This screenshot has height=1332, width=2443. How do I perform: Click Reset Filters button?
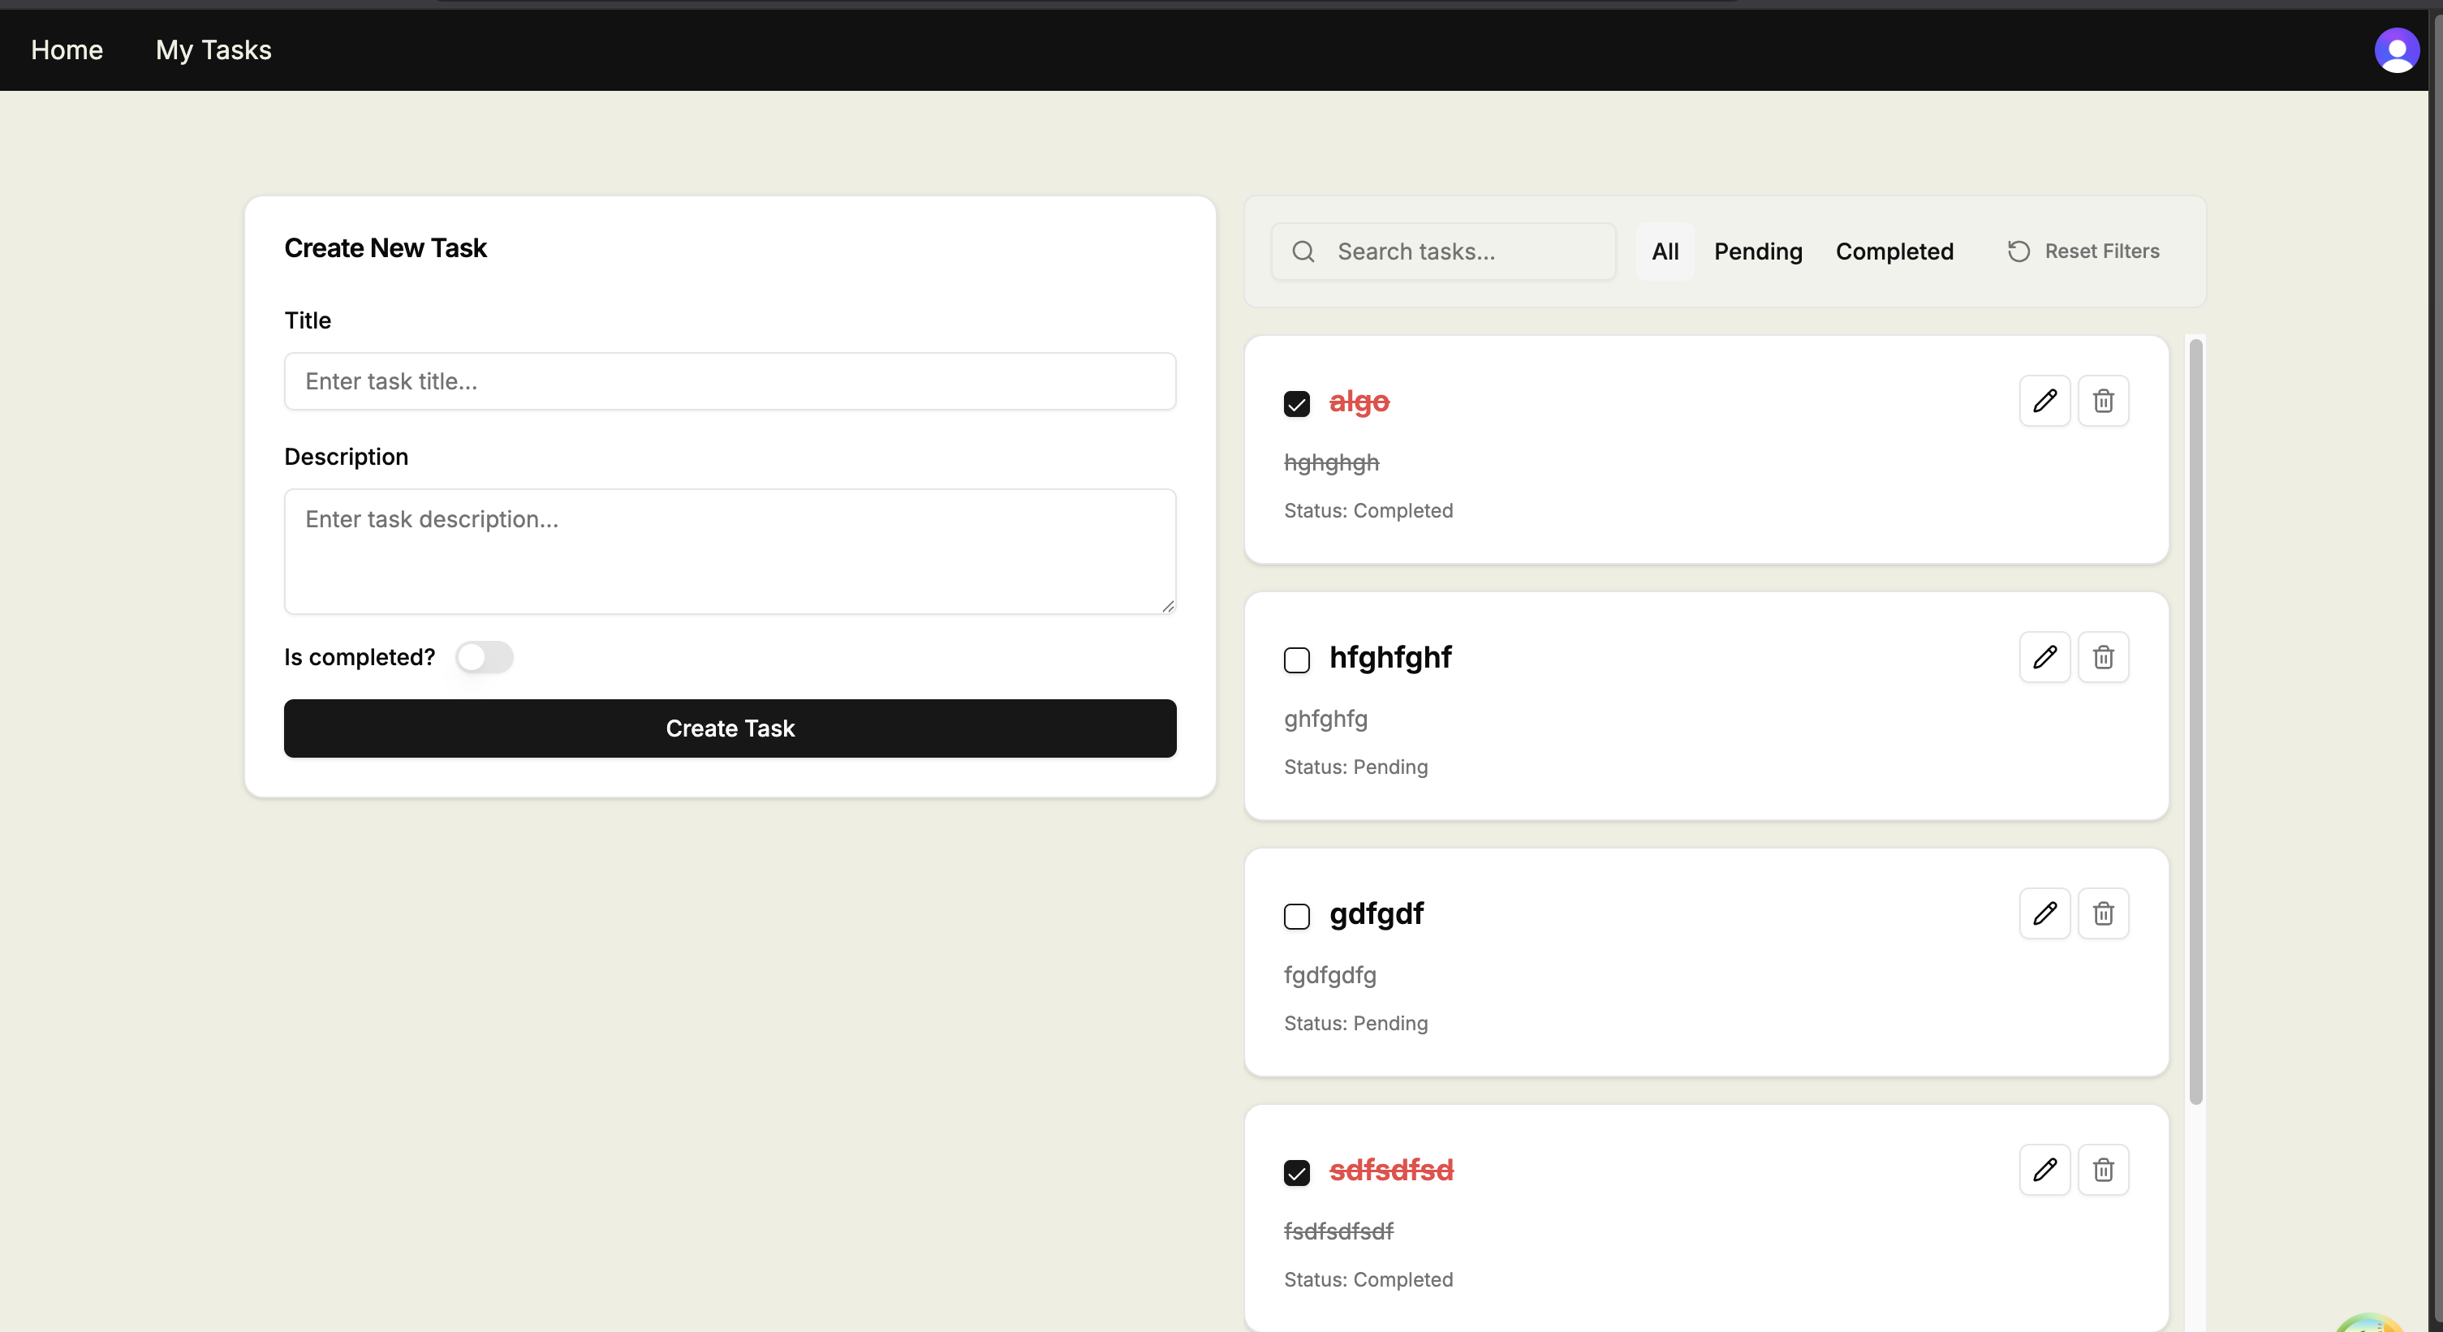(2083, 251)
